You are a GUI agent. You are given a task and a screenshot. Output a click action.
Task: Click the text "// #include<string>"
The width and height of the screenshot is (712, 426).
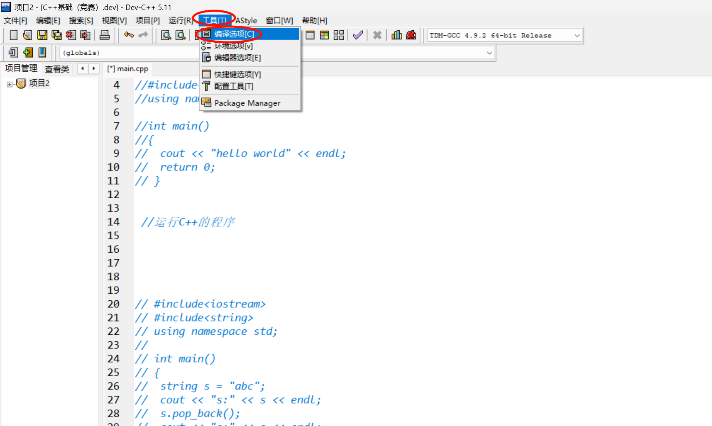tap(194, 318)
